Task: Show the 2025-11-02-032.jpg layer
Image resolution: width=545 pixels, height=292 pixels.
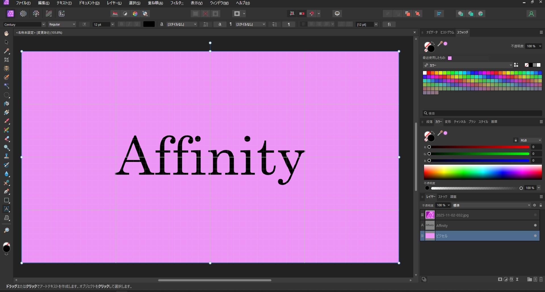Action: pyautogui.click(x=535, y=215)
